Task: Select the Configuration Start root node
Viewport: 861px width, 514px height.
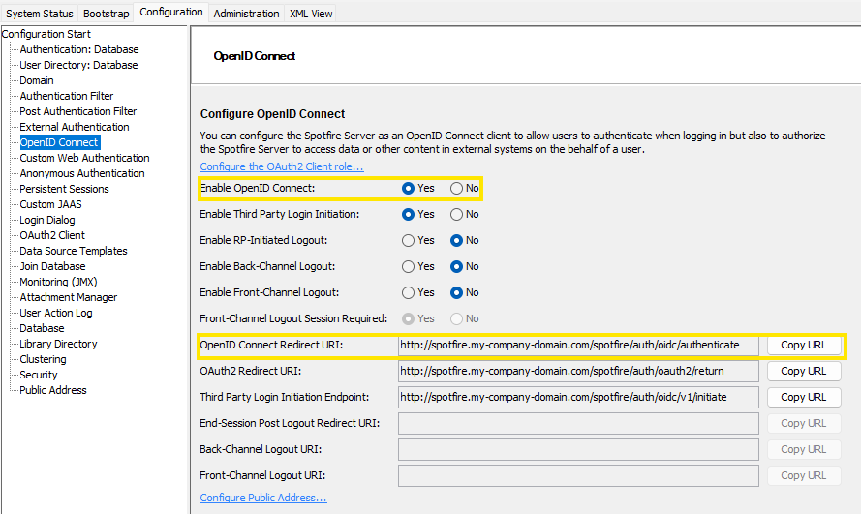Action: [46, 34]
